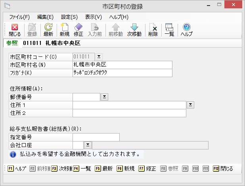Click the ヘルプ toolbar icon
The image size is (245, 186).
coord(186,30)
